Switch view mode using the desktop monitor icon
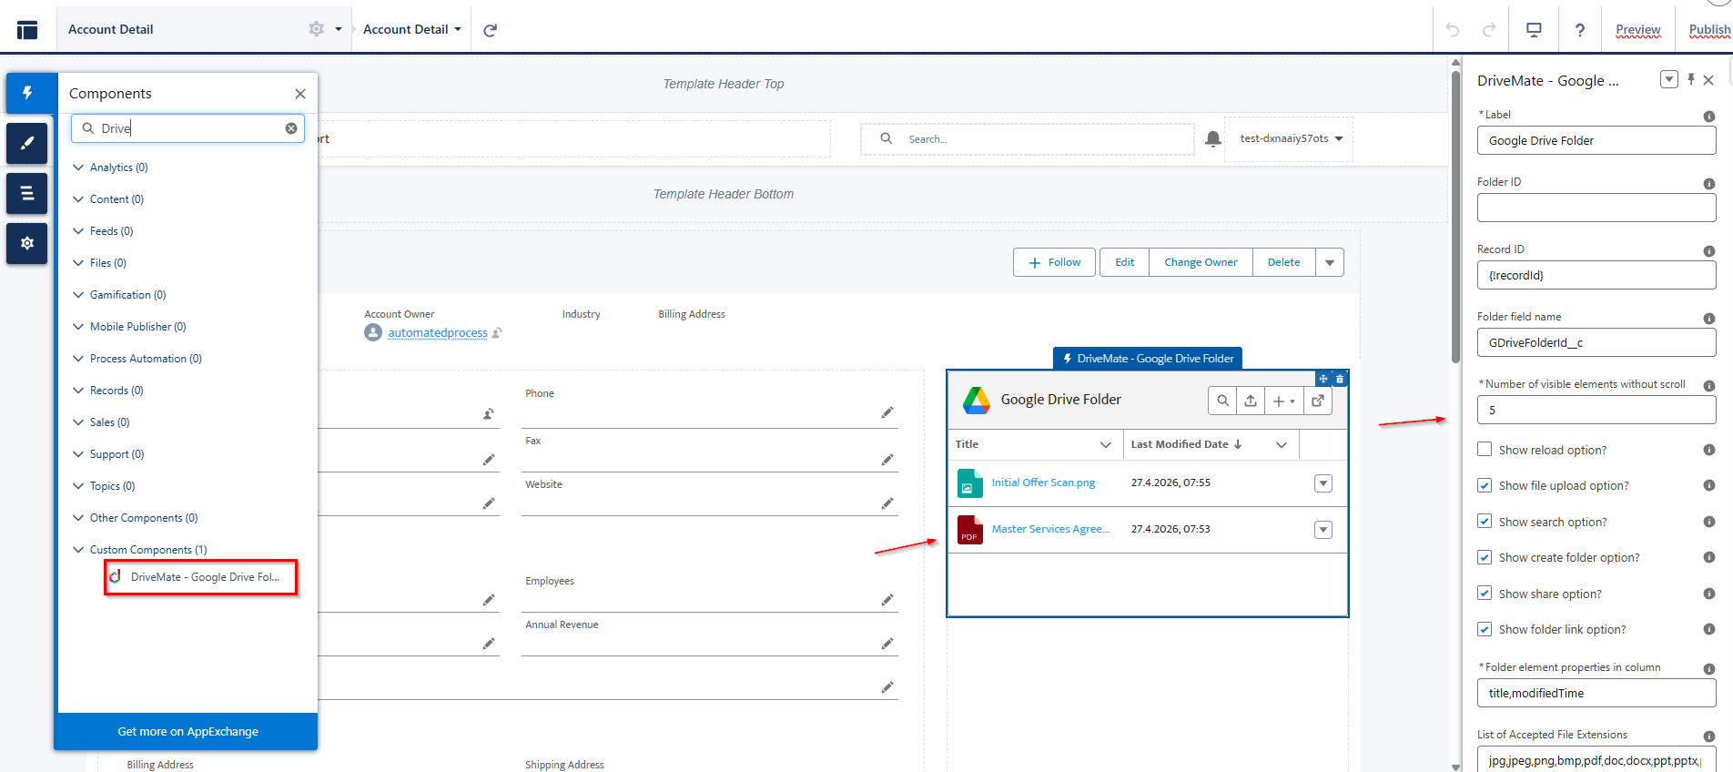Viewport: 1733px width, 772px height. [x=1534, y=30]
